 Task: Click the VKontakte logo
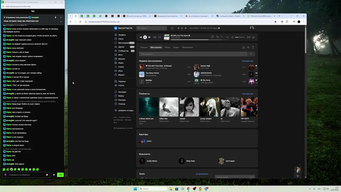[123, 28]
